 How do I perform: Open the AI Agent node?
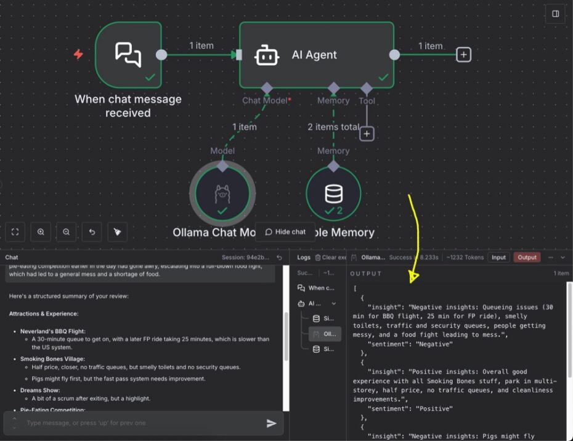coord(317,55)
